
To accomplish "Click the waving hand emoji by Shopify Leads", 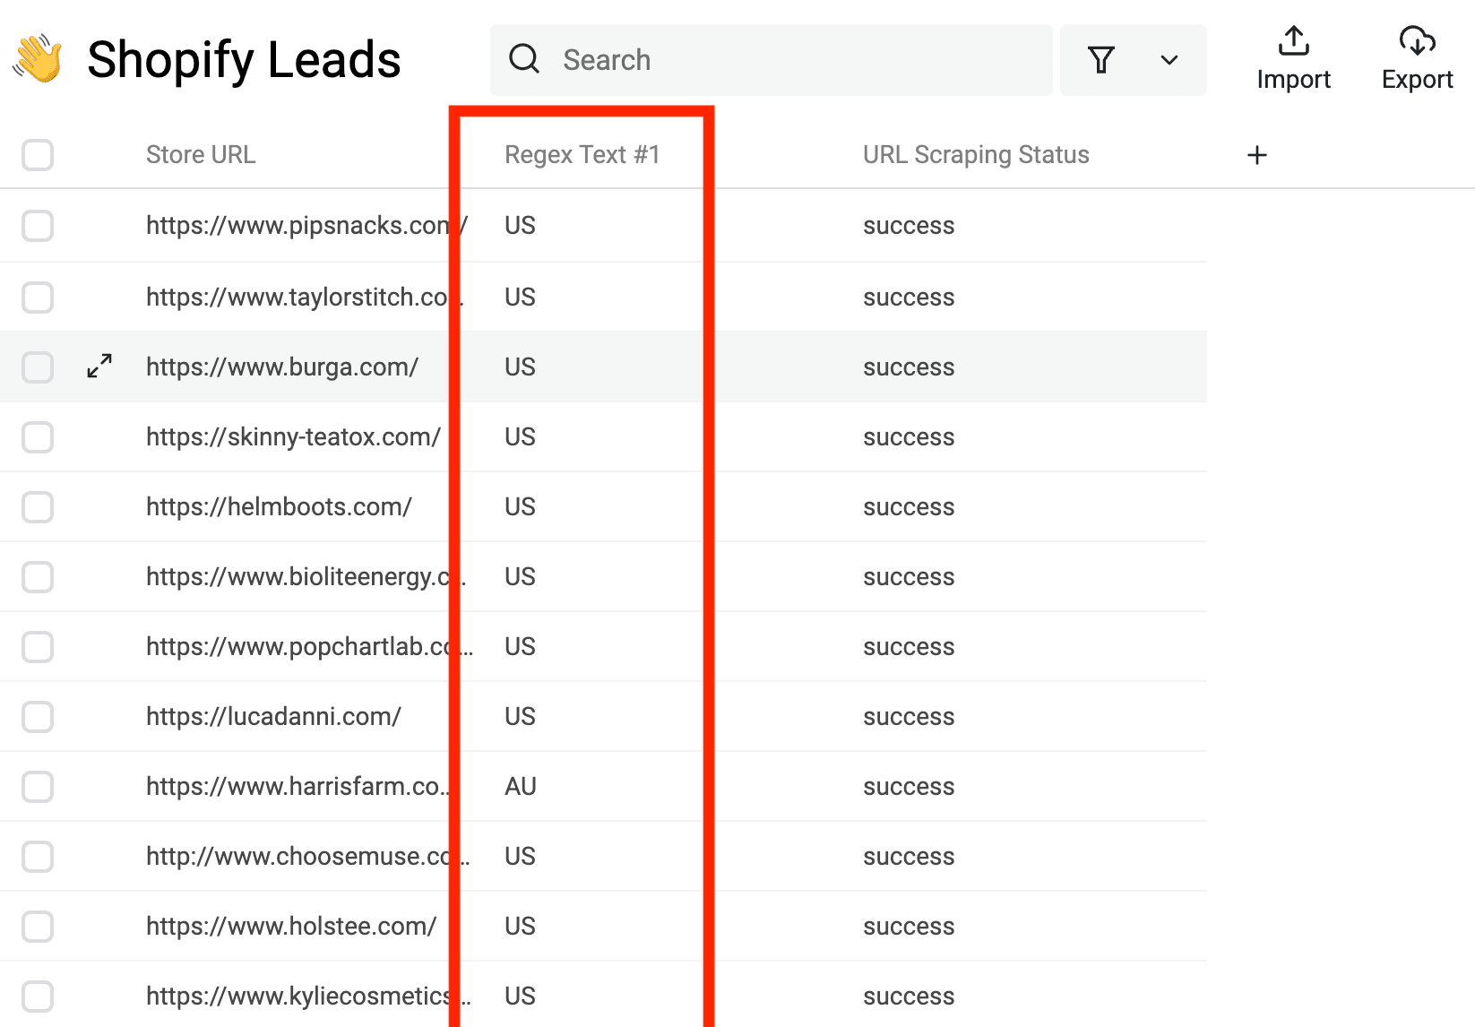I will click(38, 58).
